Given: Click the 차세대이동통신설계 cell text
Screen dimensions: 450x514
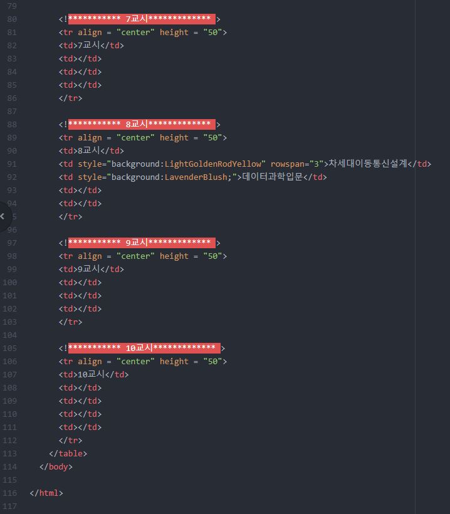Looking at the screenshot, I should click(368, 163).
